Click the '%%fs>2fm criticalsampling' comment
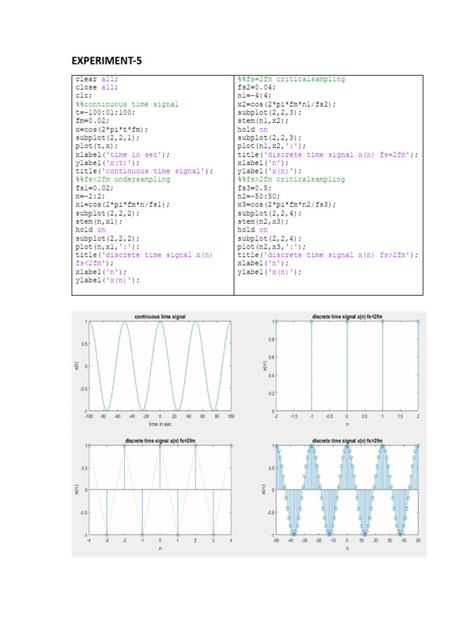This screenshot has height=624, width=468. tap(291, 180)
